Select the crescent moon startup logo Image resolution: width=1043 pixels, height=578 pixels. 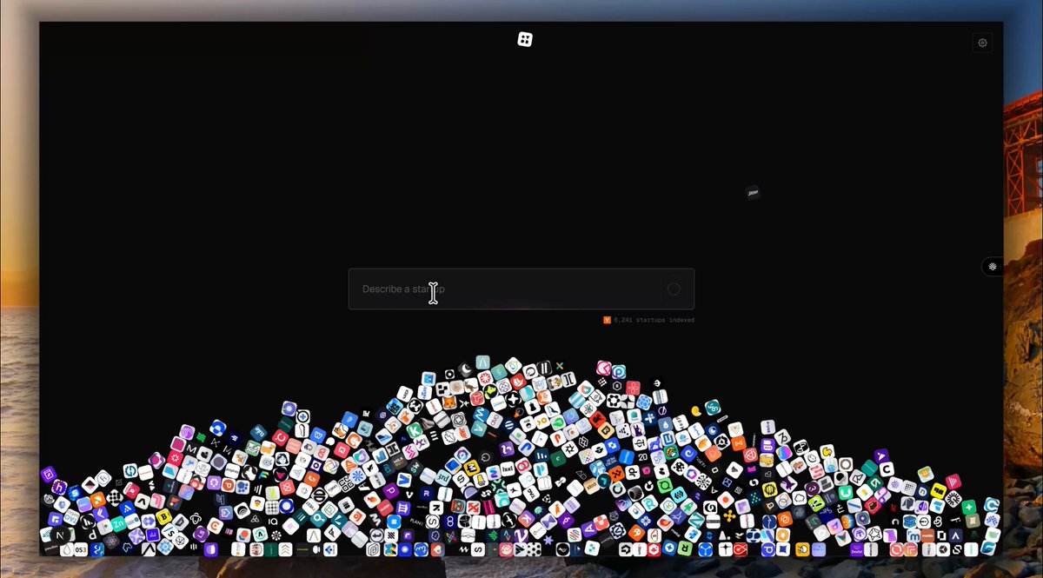coord(466,369)
